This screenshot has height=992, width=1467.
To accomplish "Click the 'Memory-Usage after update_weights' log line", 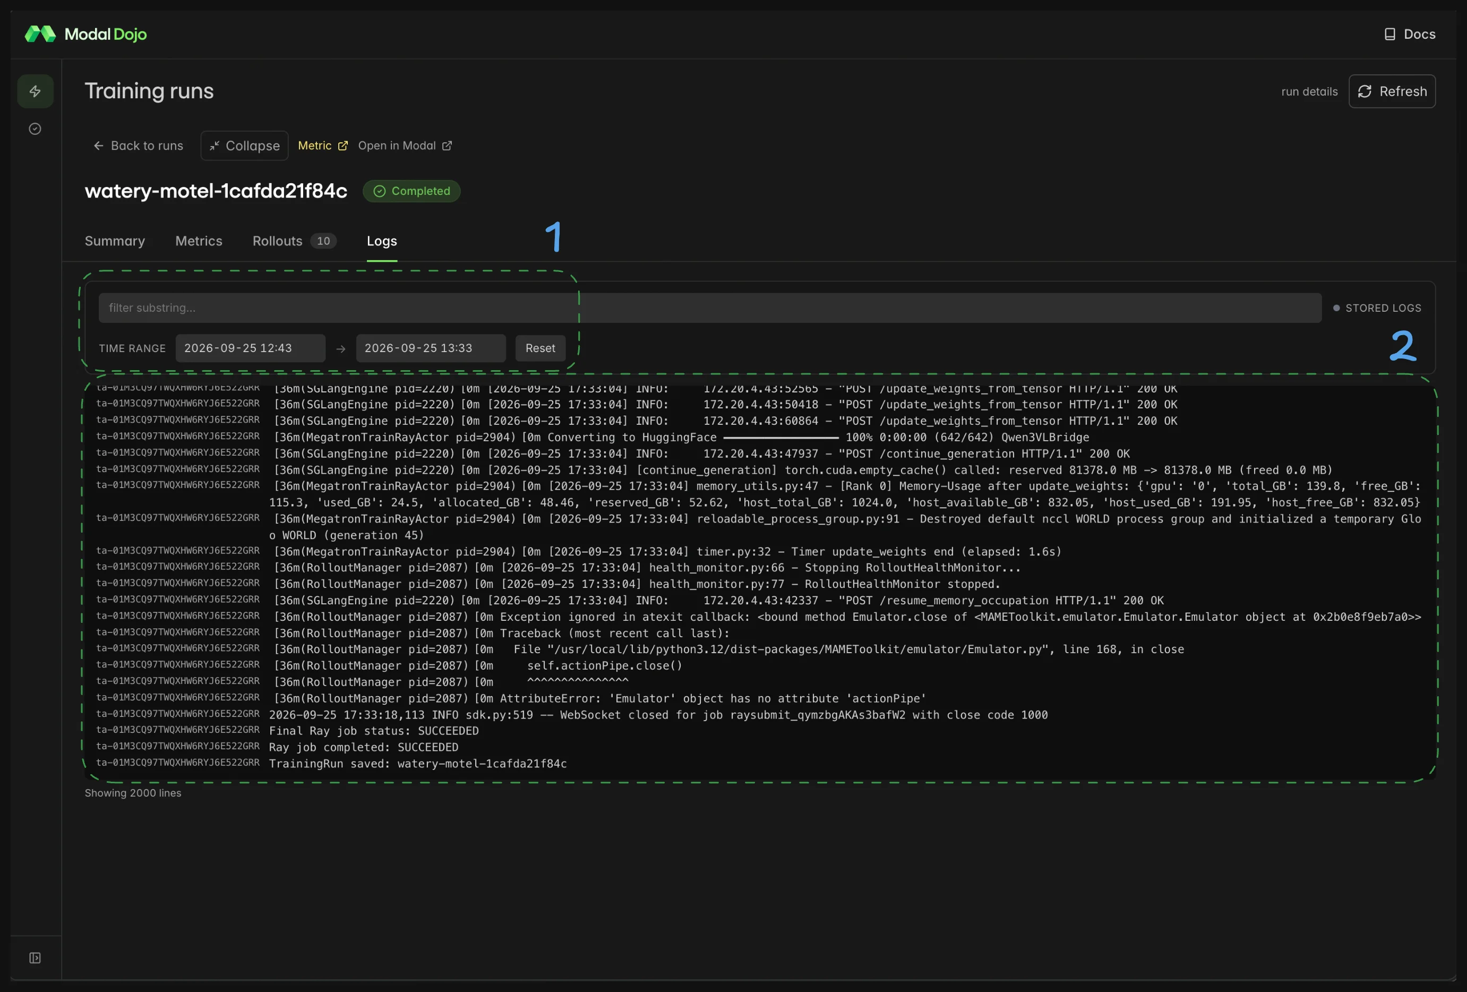I will 845,494.
